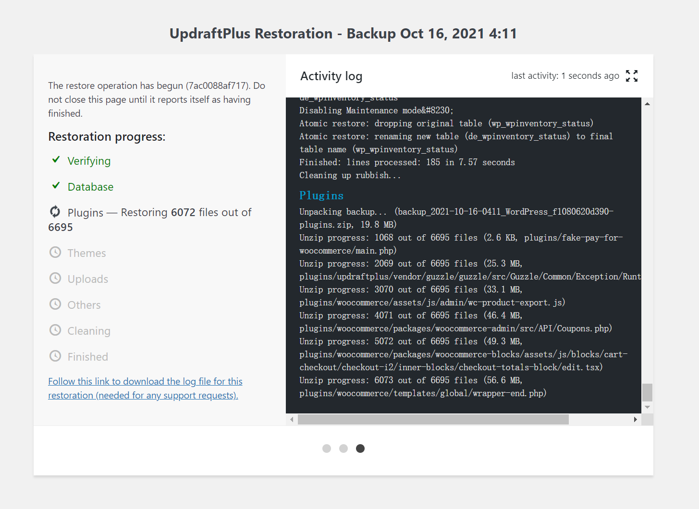This screenshot has height=509, width=699.
Task: Click 'Unzip progress: 4071 out of 6695' line
Action: (455, 322)
